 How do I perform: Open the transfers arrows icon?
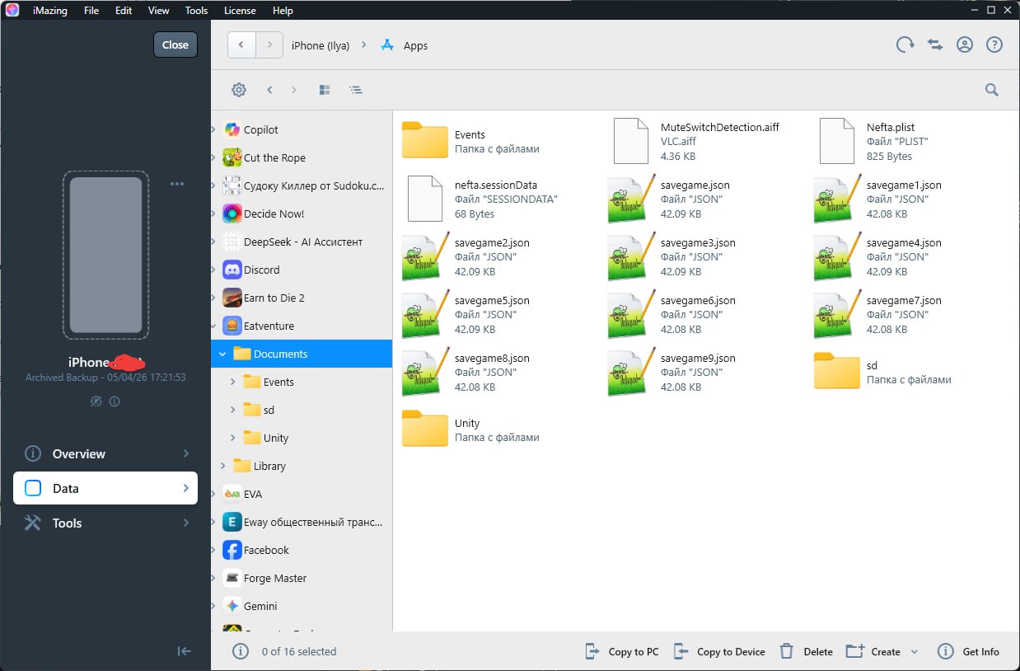(935, 45)
